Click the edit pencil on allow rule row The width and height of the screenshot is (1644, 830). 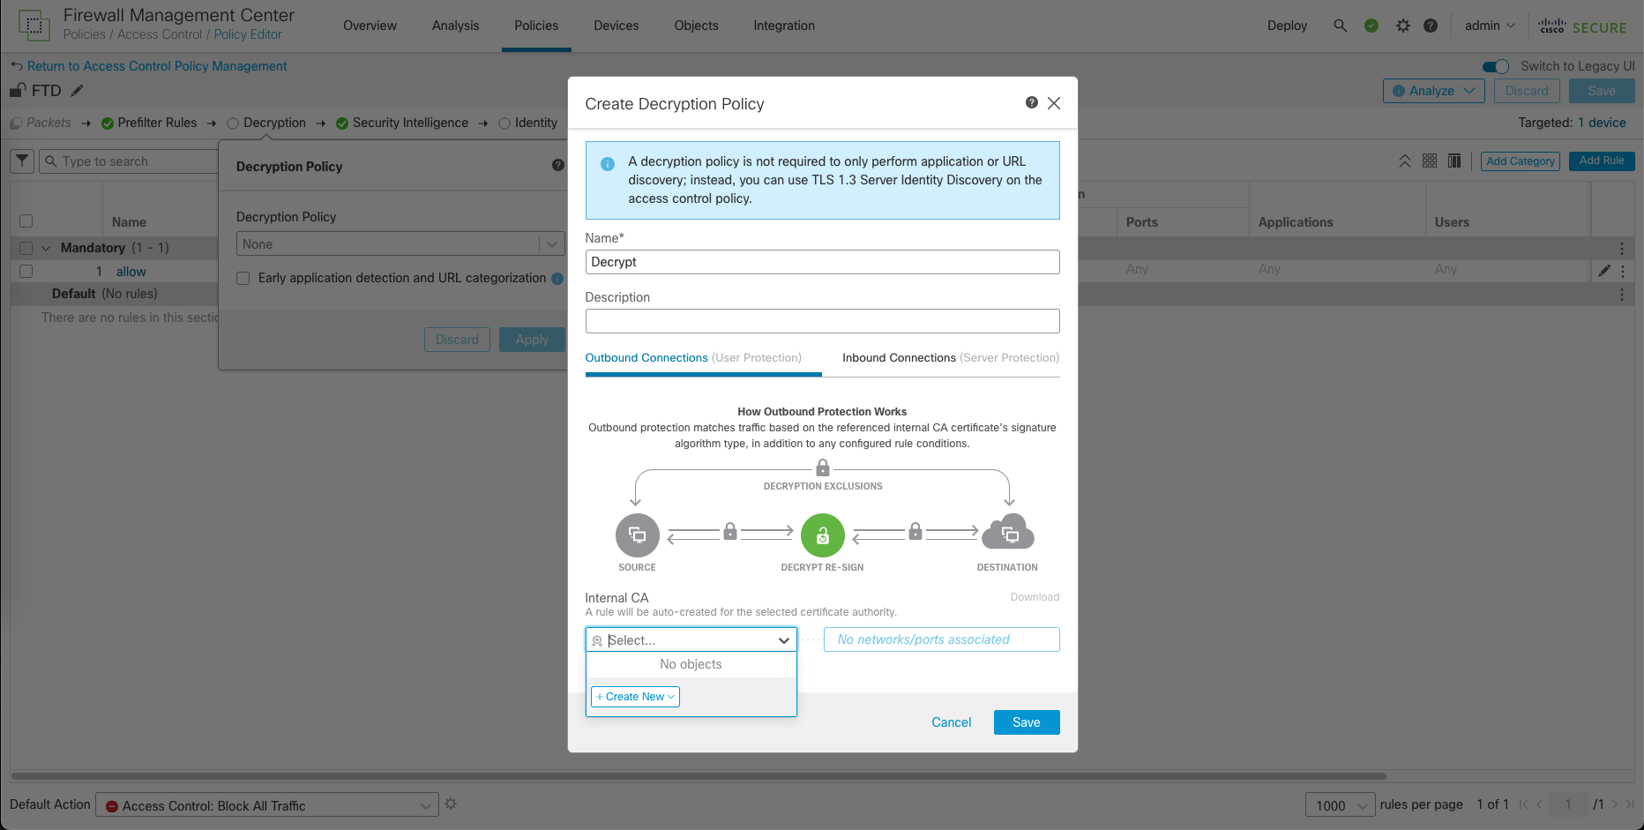point(1604,271)
